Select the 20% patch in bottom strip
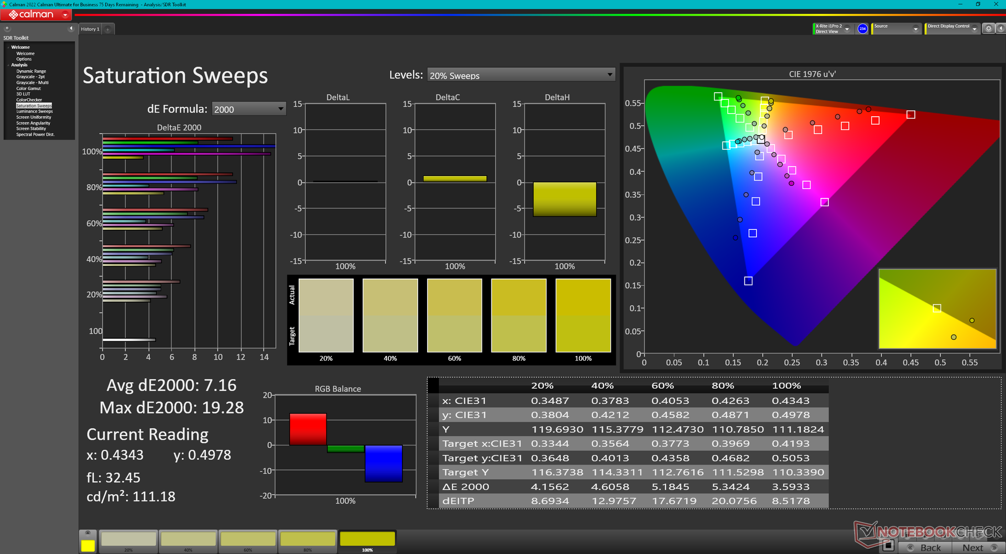Screen dimensions: 1006x554 point(129,541)
